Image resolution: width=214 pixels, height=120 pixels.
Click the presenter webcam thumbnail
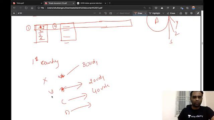pyautogui.click(x=188, y=105)
